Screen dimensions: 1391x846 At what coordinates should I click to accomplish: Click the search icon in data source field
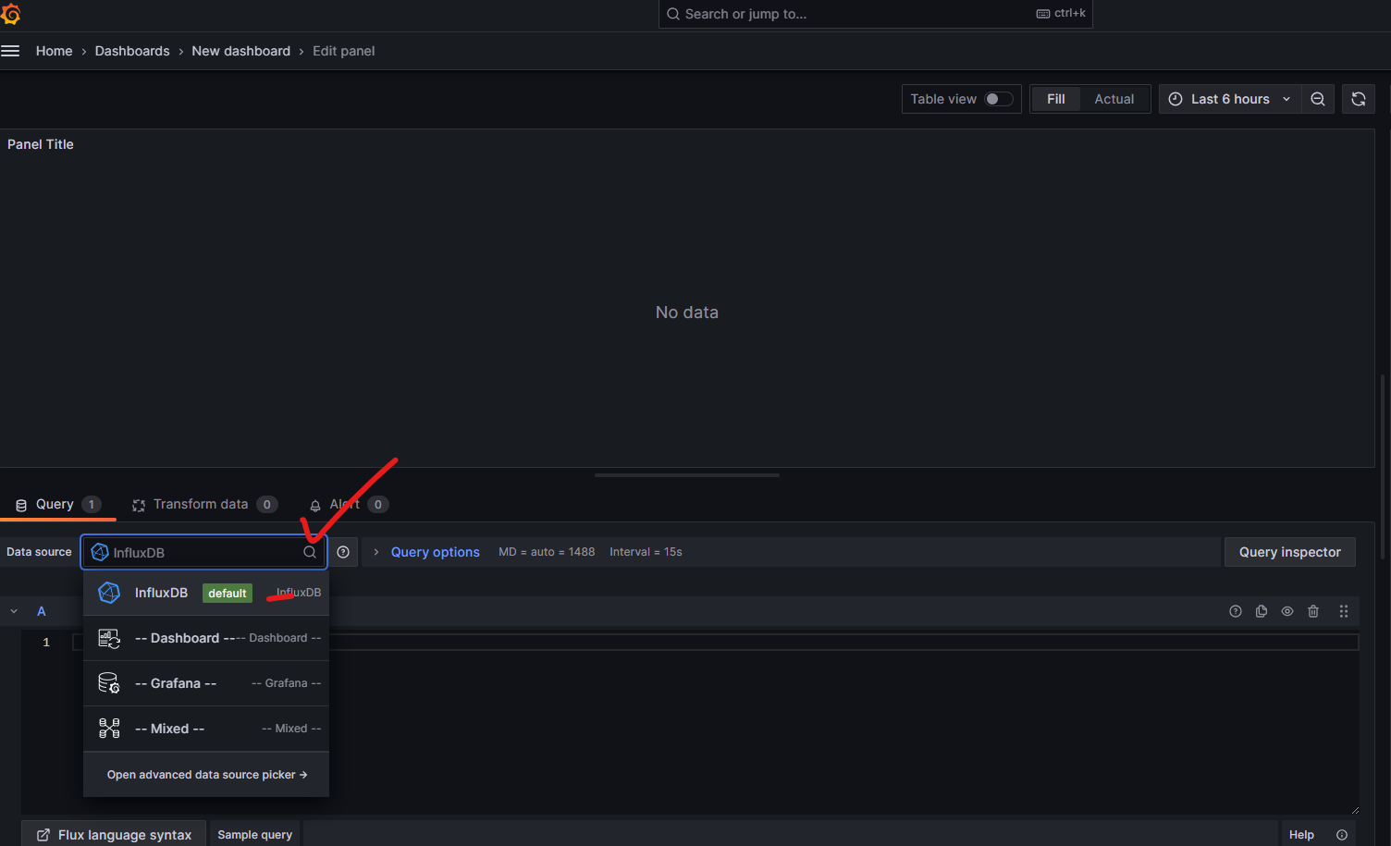pyautogui.click(x=310, y=552)
